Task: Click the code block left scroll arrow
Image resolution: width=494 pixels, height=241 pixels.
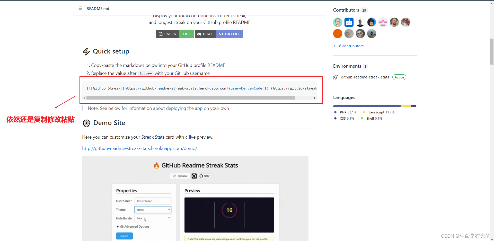Action: [84, 98]
